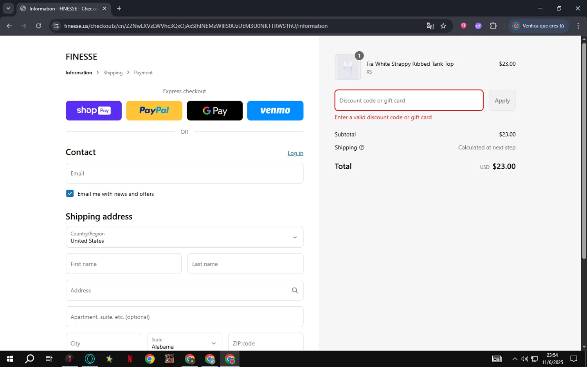This screenshot has height=367, width=587.
Task: Open the Log in link
Action: click(x=295, y=153)
